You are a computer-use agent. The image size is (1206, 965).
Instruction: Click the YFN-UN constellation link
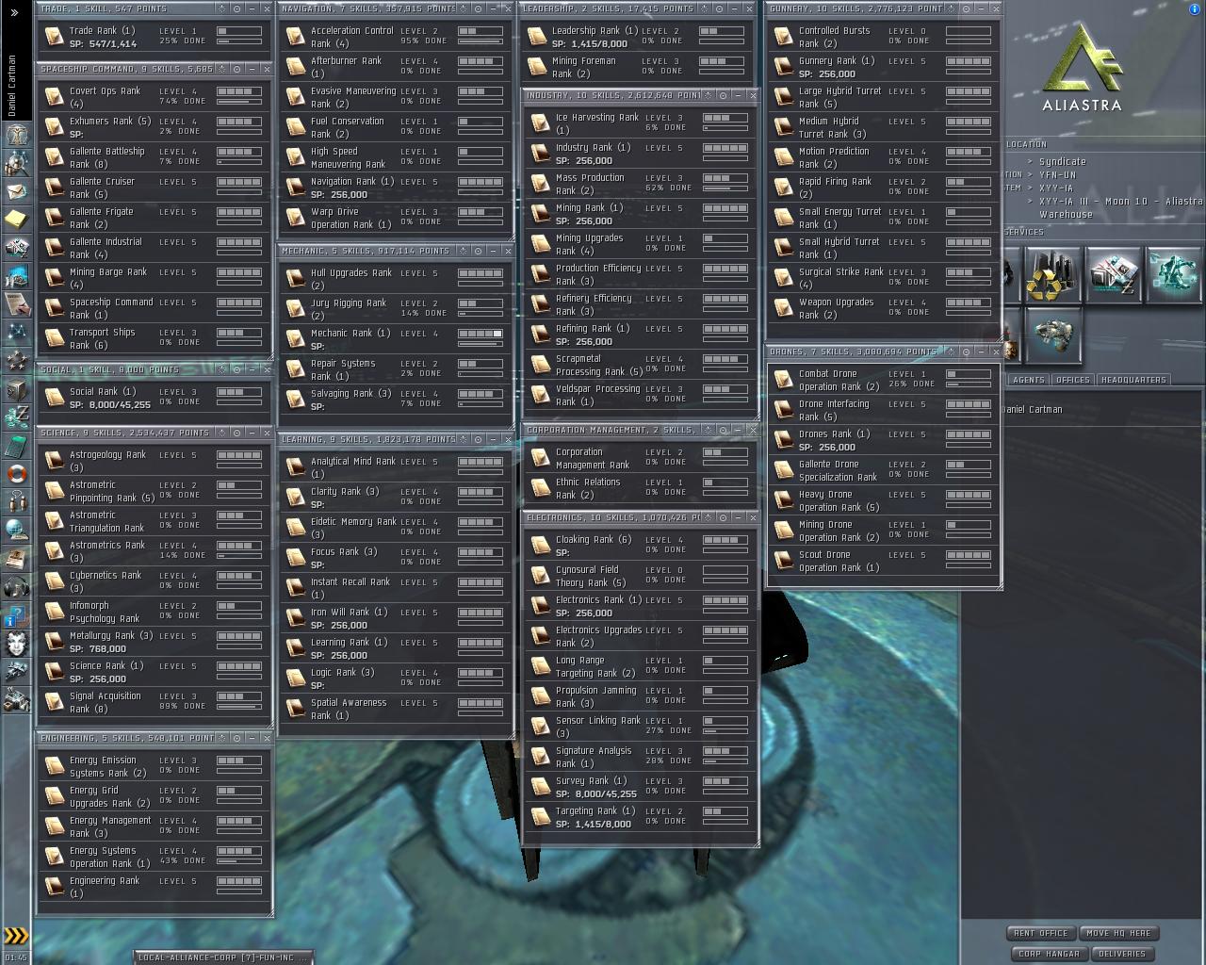tap(1058, 174)
